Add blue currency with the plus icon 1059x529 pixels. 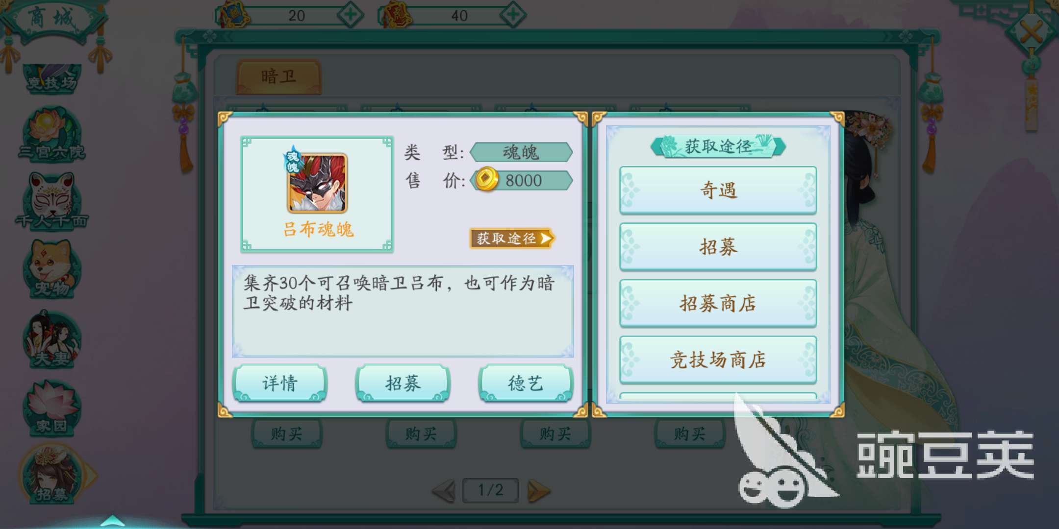(350, 15)
